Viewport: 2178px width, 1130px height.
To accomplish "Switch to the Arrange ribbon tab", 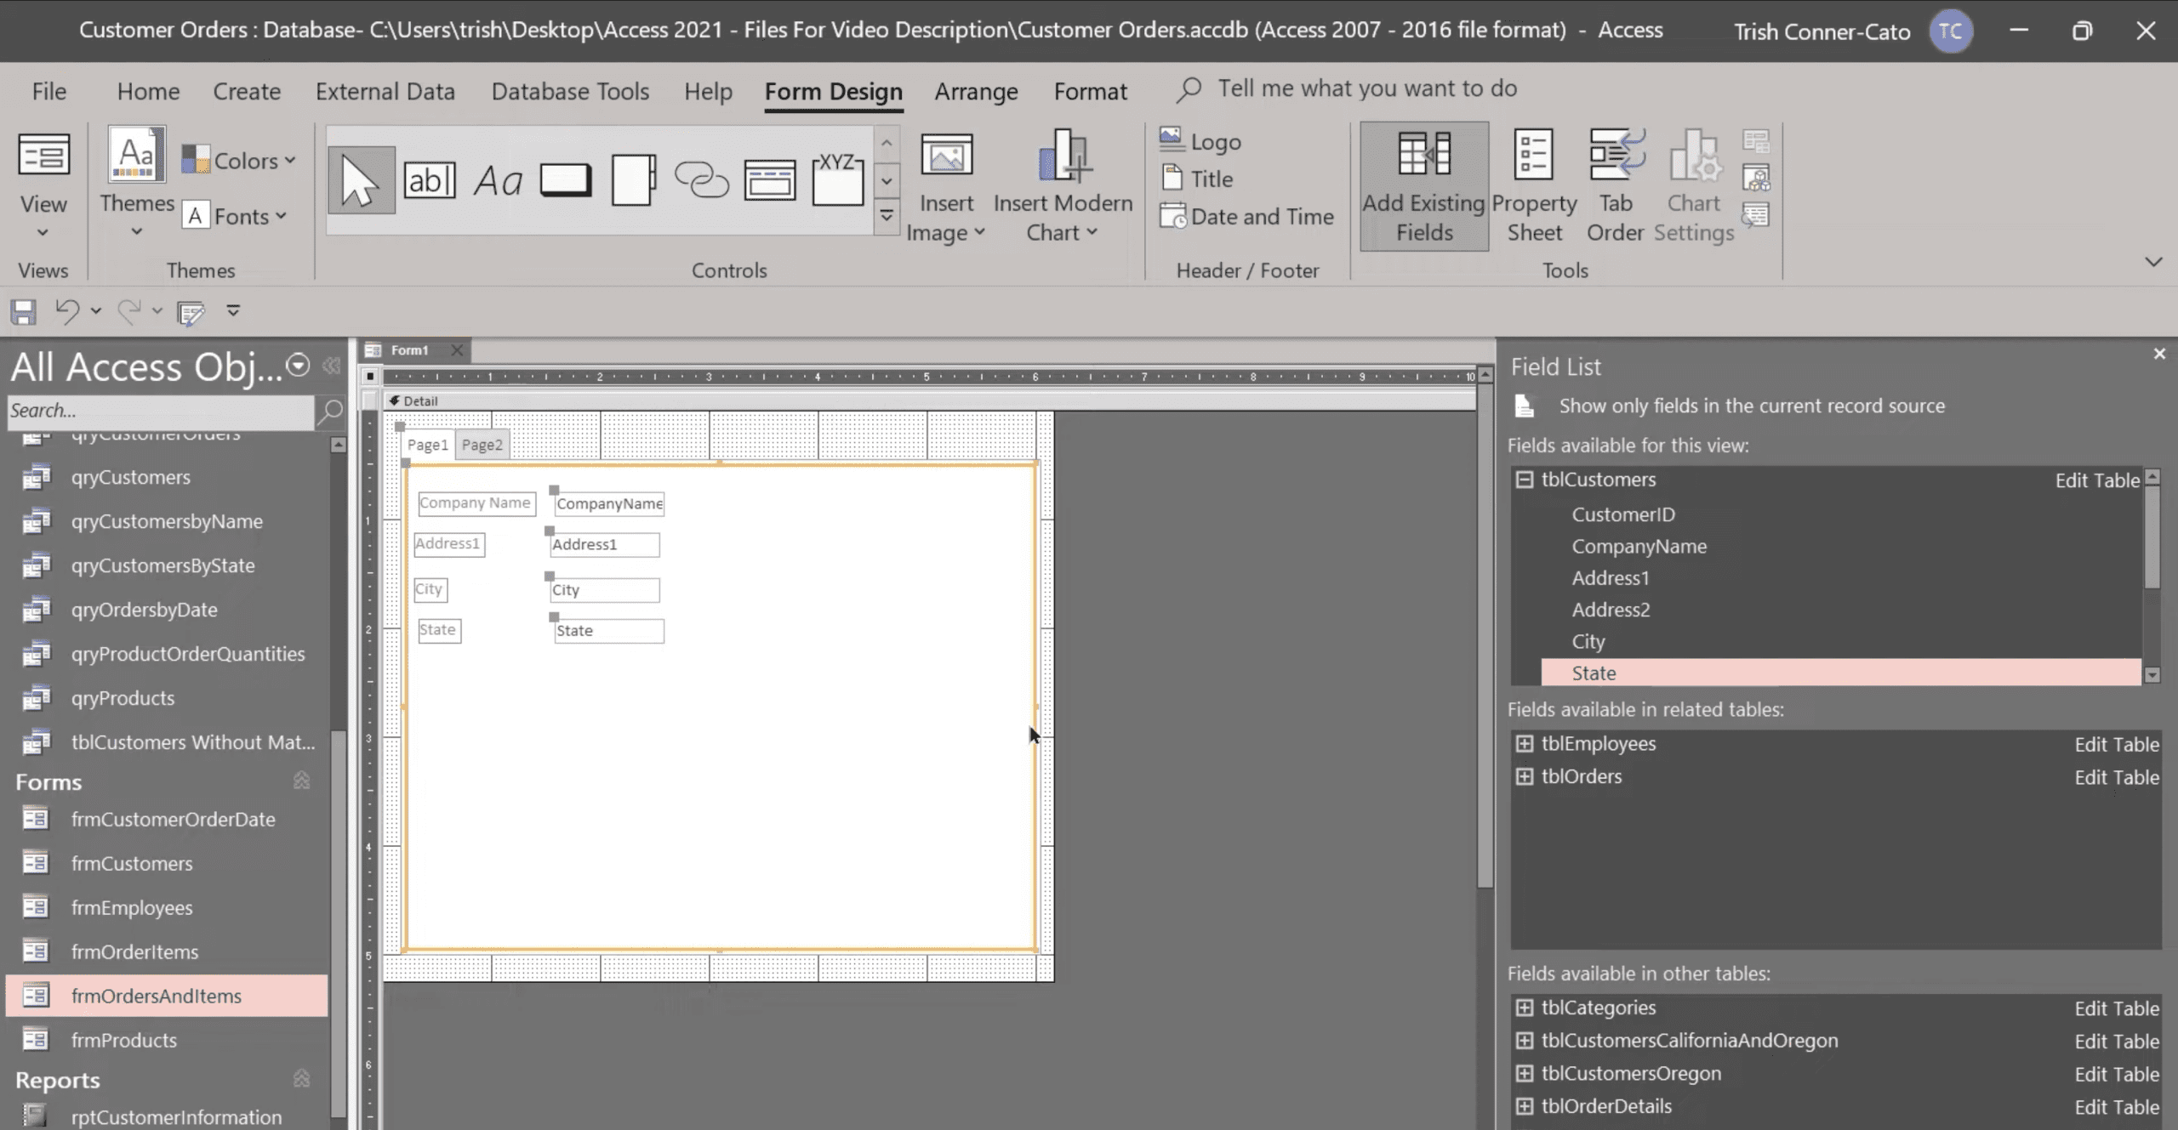I will (976, 91).
